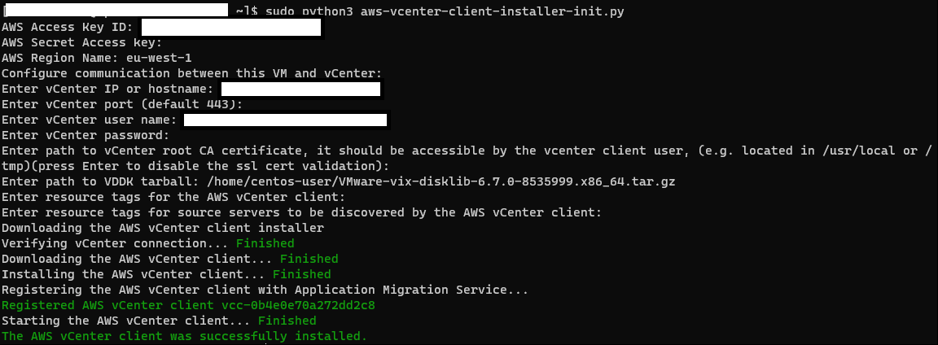
Task: Click the Downloading AWS vCenter client installer line
Action: [x=163, y=228]
